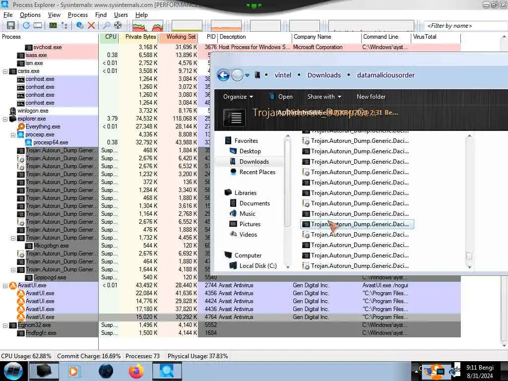Open Properties with the blue info icon
This screenshot has height=381, width=508.
(80, 25)
